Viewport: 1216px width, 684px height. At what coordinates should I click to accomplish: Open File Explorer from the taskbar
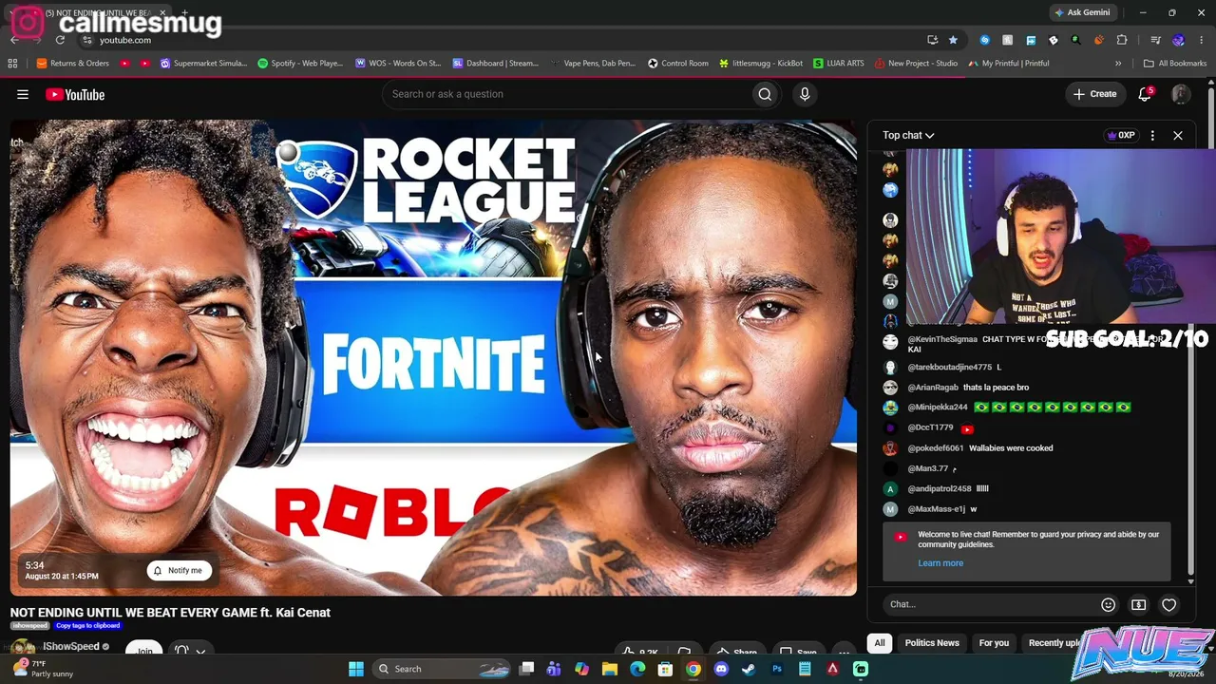click(610, 669)
